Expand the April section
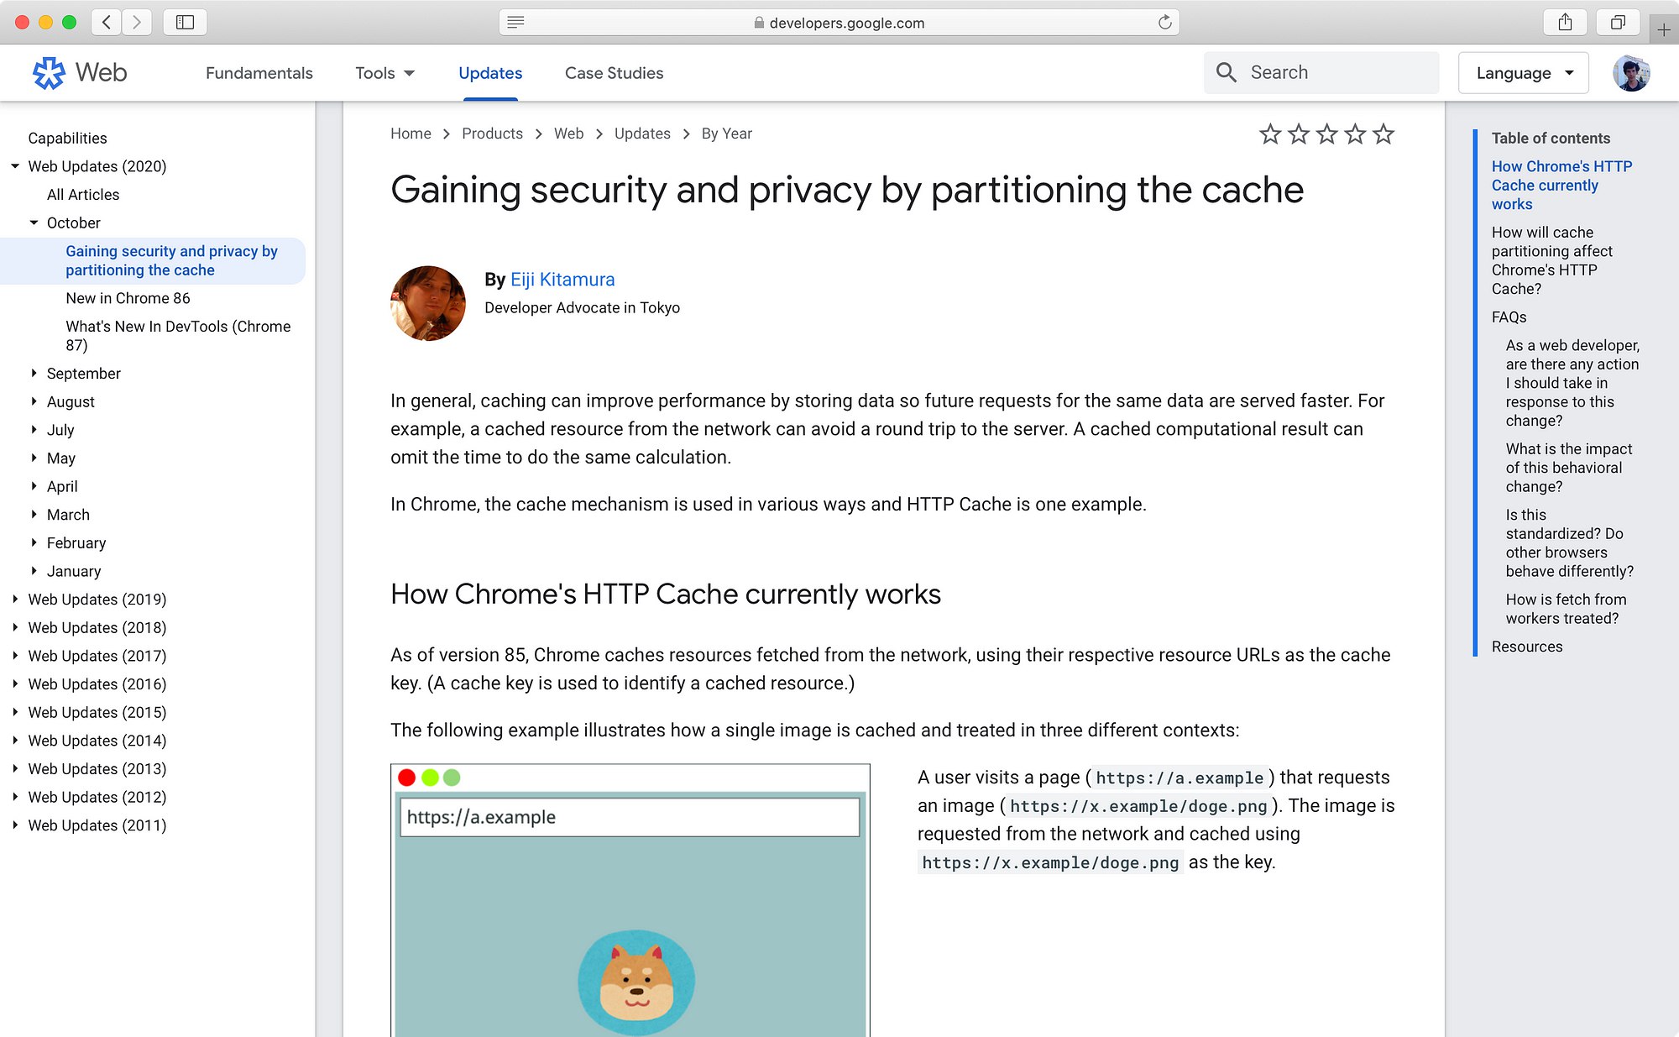 point(34,486)
